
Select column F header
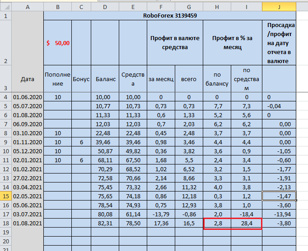coord(161,7)
